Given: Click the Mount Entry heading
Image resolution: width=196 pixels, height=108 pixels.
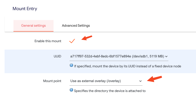Looking at the screenshot, I should pos(25,9).
